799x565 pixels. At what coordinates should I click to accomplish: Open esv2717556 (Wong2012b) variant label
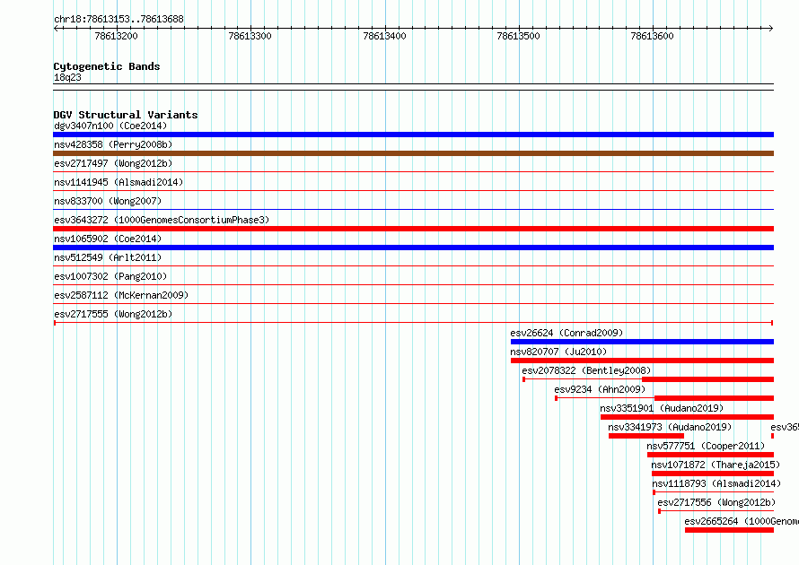pos(716,502)
